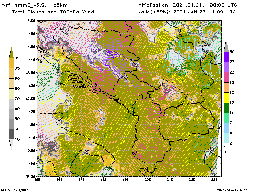Click the 17E longitude axis label

click(x=82, y=180)
